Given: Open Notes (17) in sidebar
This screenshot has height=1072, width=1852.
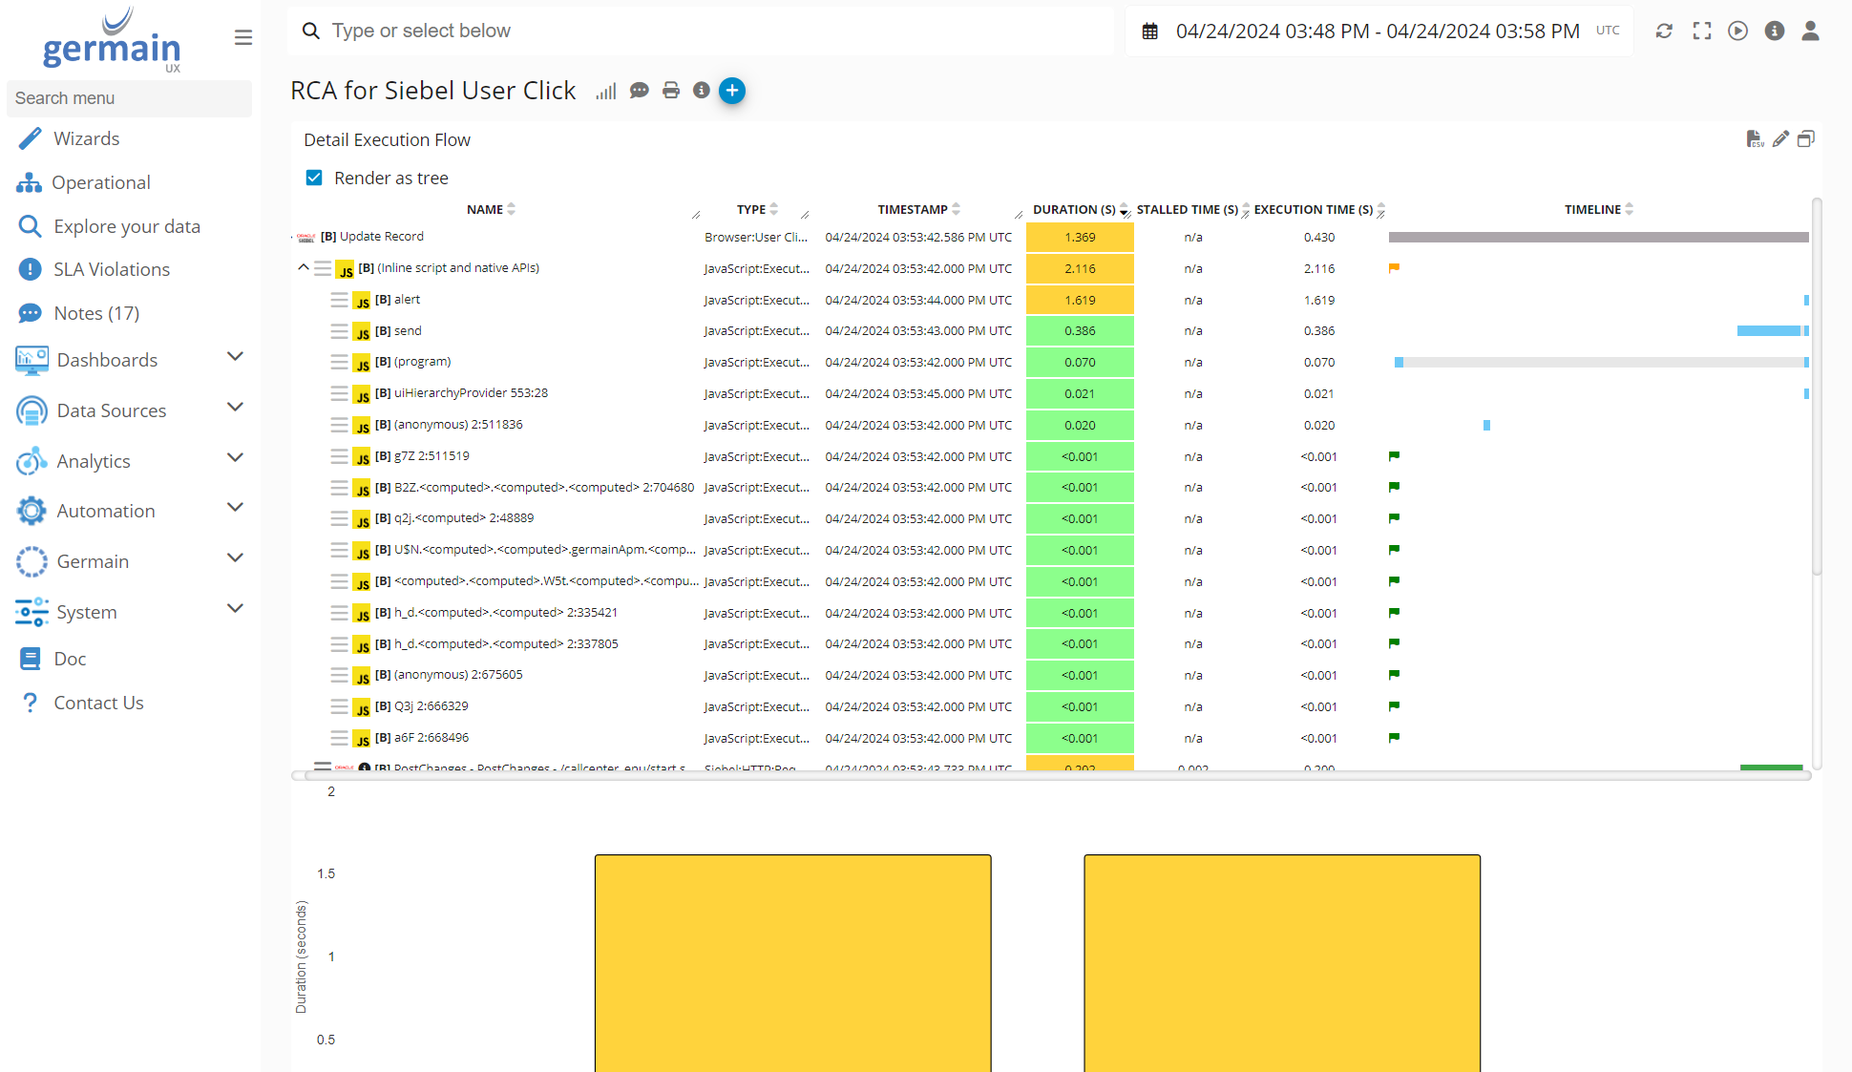Looking at the screenshot, I should [x=96, y=313].
